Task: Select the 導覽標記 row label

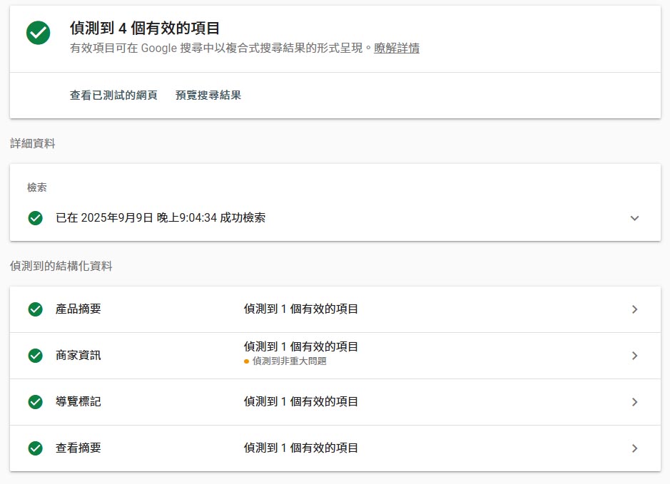Action: pyautogui.click(x=78, y=401)
